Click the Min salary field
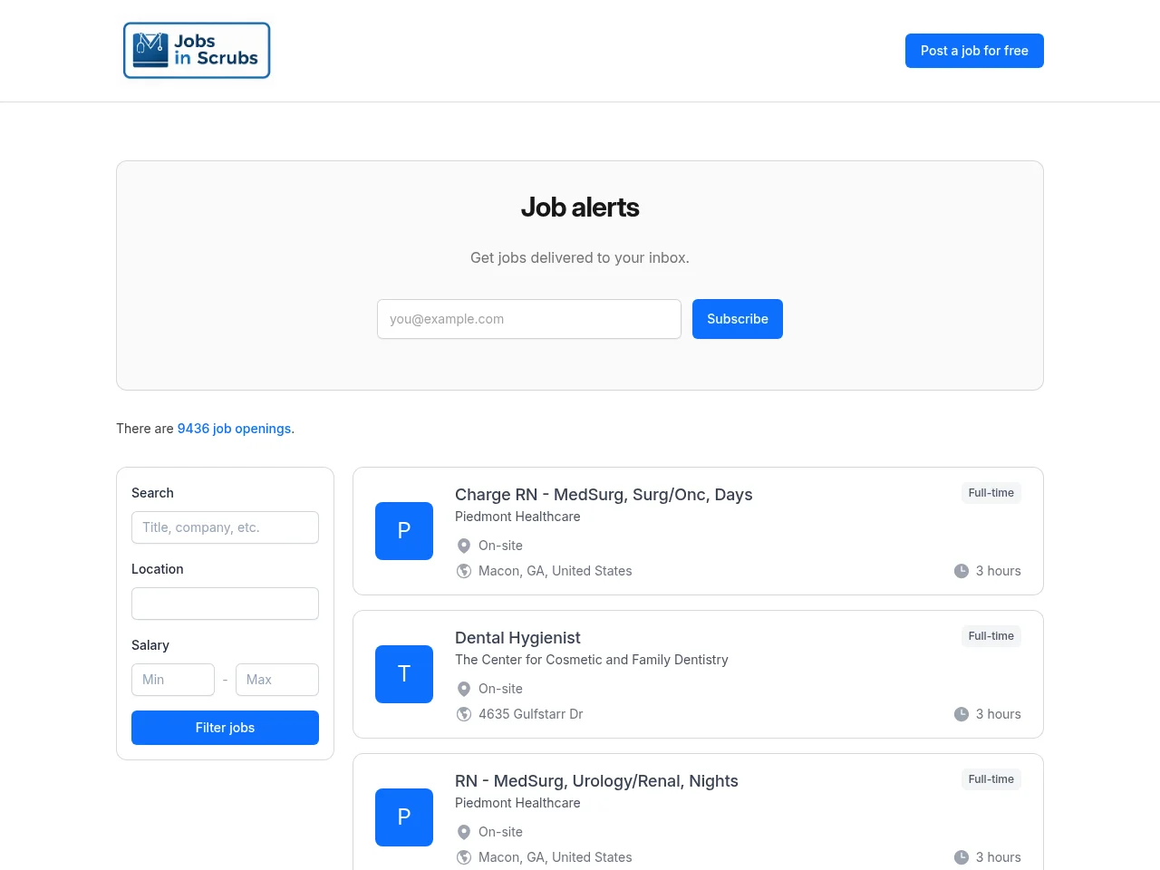 tap(173, 680)
